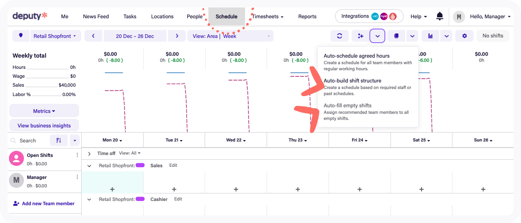Click the location pin icon

[21, 36]
